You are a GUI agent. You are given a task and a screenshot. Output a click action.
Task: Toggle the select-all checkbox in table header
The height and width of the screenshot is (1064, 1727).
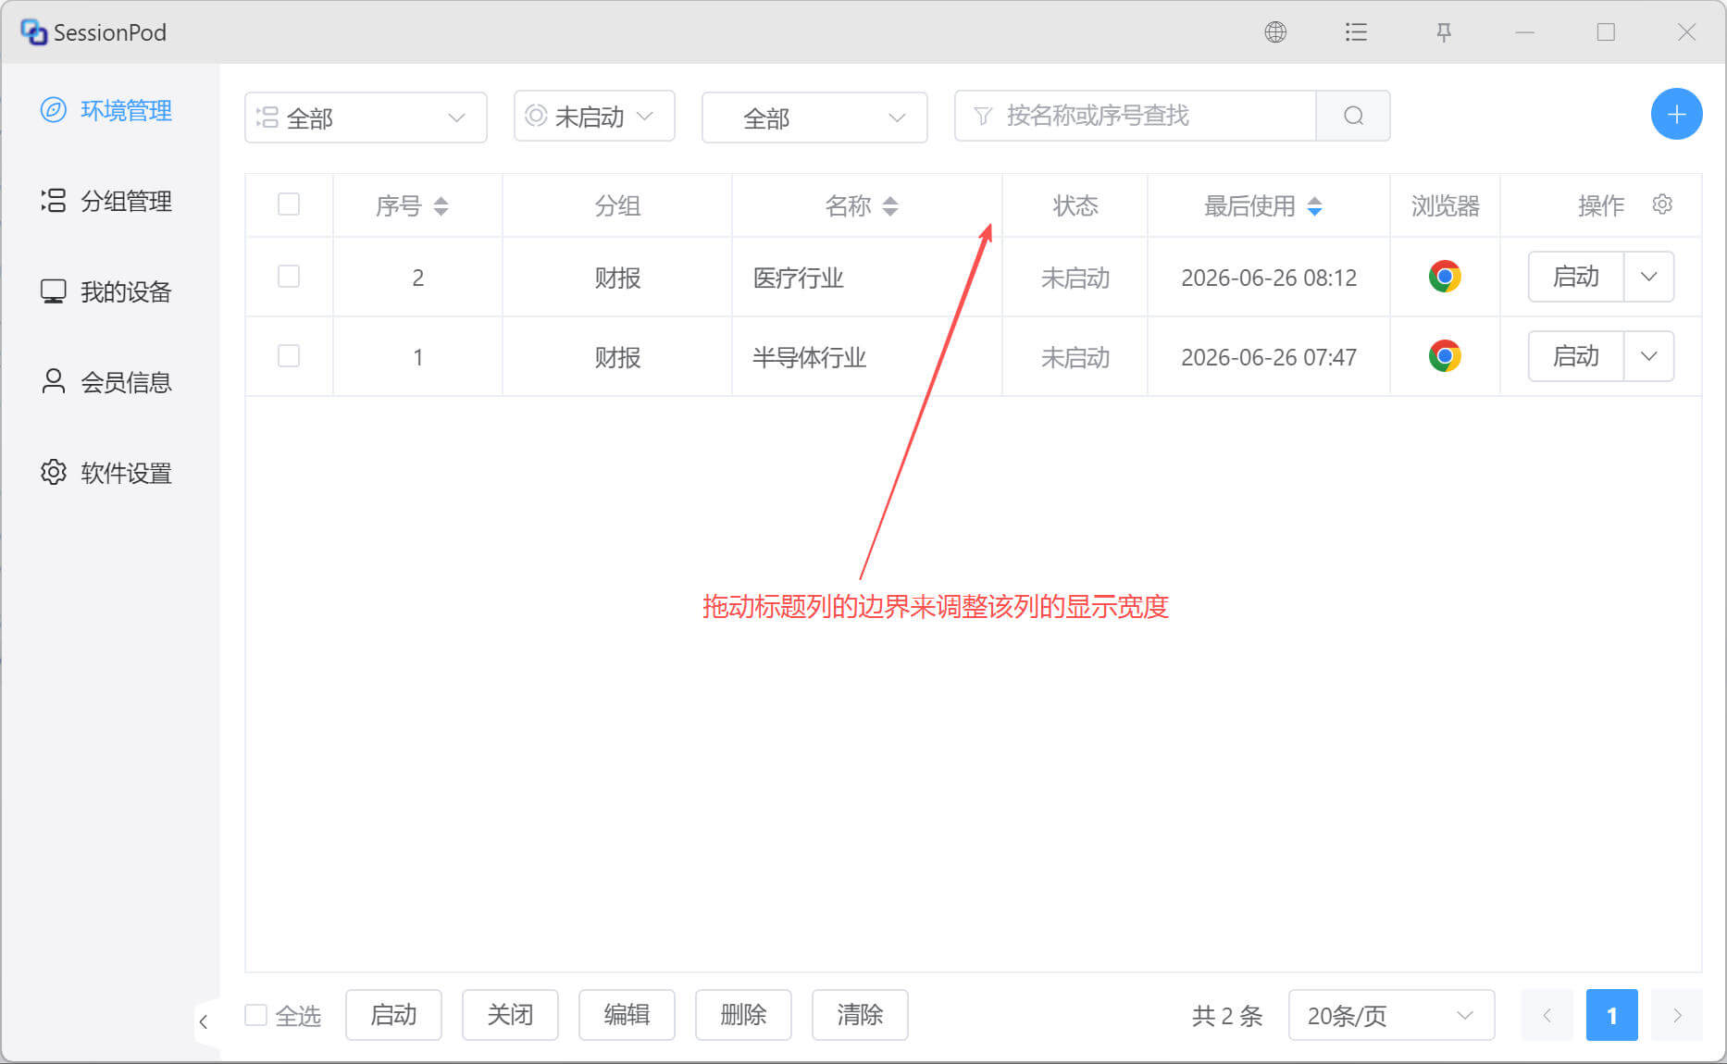coord(289,204)
